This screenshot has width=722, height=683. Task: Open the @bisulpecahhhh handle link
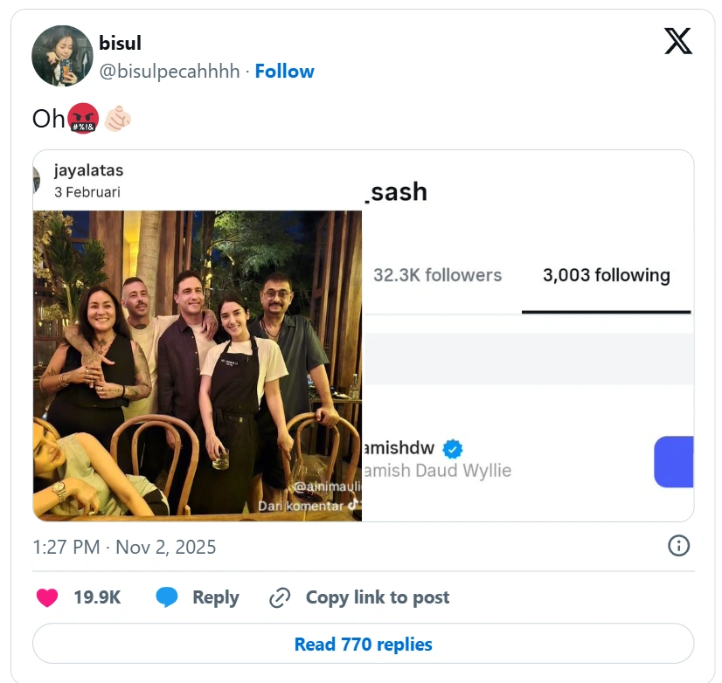[168, 71]
